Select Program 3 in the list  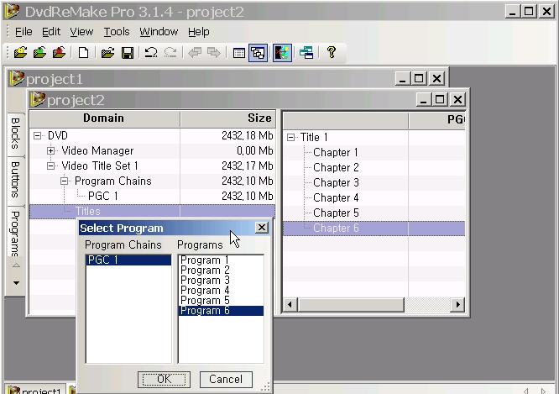tap(221, 280)
